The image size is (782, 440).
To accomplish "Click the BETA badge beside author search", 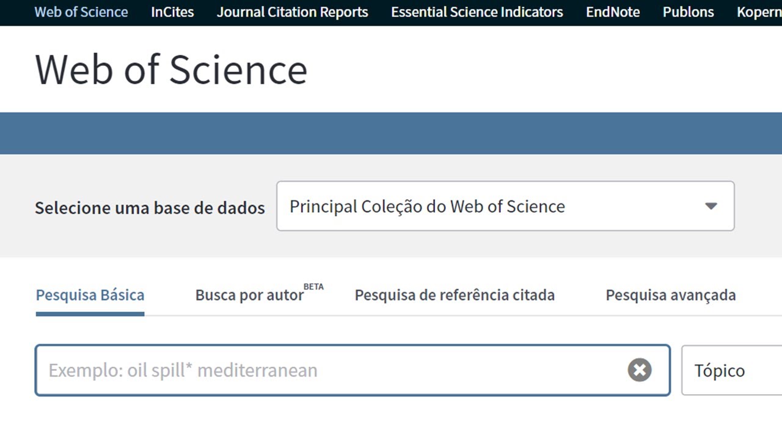I will point(313,287).
